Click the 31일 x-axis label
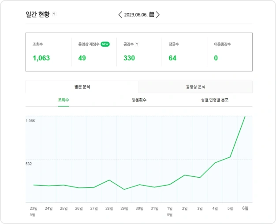 pyautogui.click(x=155, y=209)
